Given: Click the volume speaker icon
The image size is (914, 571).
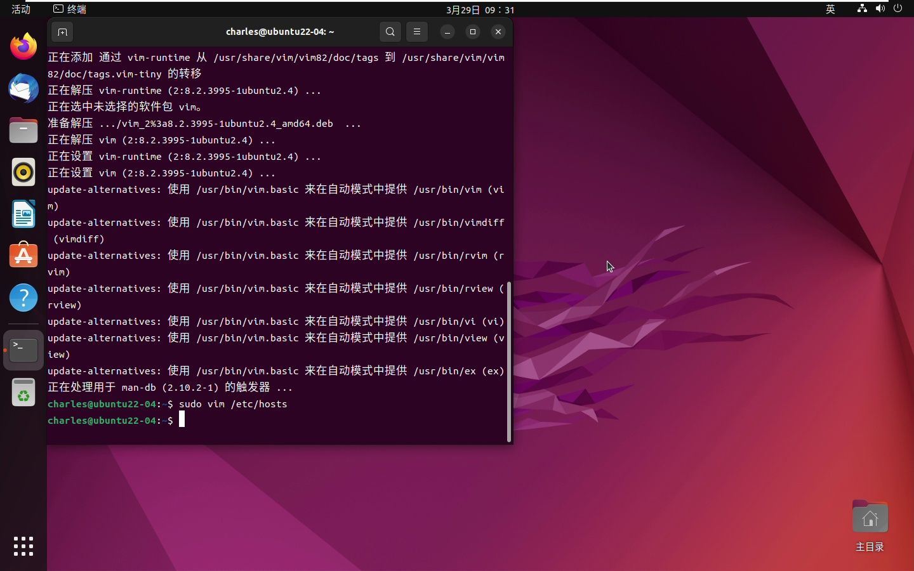Looking at the screenshot, I should [x=880, y=9].
